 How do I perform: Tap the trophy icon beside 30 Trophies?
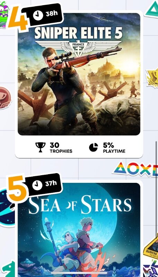click(x=41, y=148)
